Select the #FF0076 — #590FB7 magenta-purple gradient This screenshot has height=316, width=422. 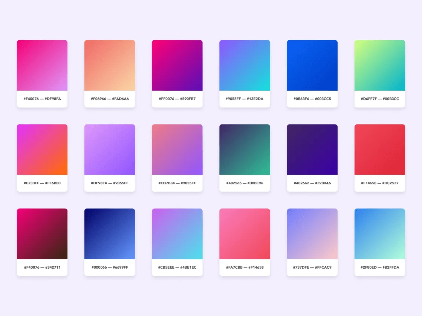click(x=177, y=65)
